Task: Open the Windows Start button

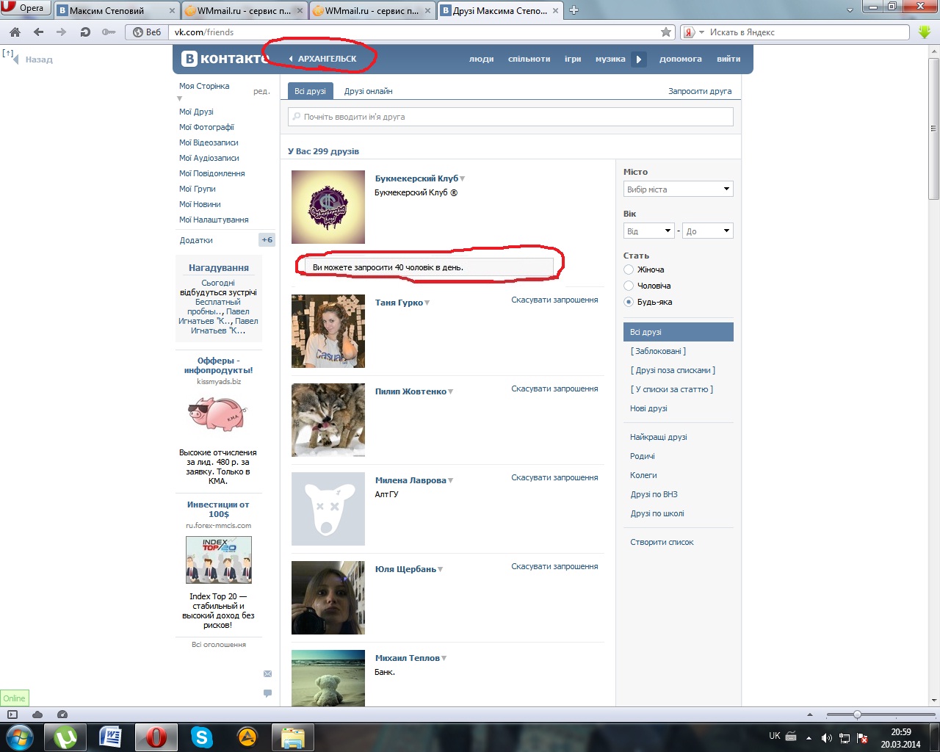Action: [20, 737]
